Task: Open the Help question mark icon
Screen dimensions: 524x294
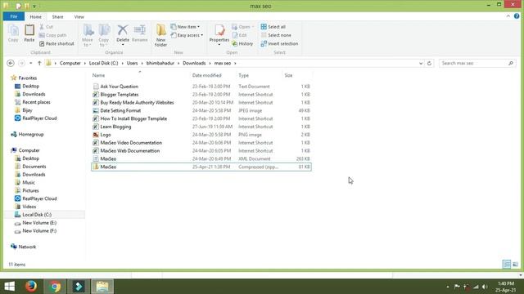Action: pos(517,16)
